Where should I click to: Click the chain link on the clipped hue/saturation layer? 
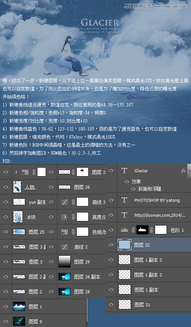[33, 172]
